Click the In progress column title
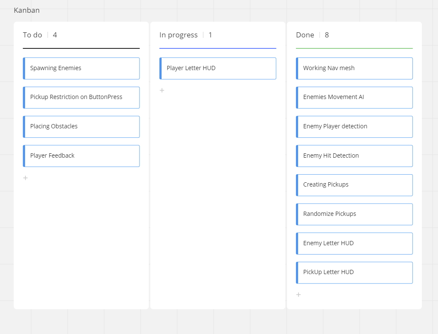The image size is (438, 334). 179,35
